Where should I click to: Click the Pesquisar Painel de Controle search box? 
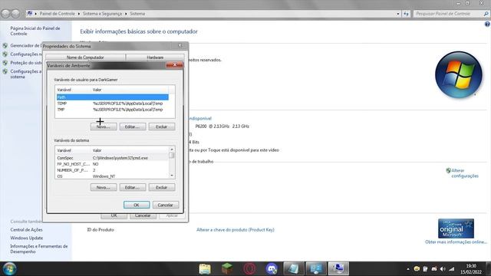(x=448, y=14)
